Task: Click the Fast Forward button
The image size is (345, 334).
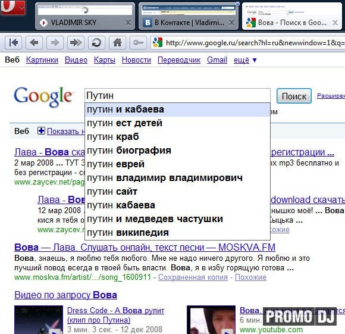Action: coord(76,42)
